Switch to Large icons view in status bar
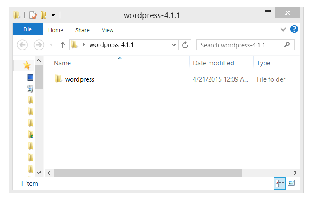The width and height of the screenshot is (310, 202). (x=291, y=183)
